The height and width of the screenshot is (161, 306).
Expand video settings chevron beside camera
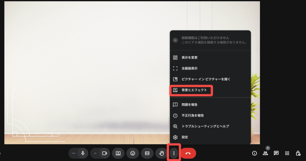(95, 153)
